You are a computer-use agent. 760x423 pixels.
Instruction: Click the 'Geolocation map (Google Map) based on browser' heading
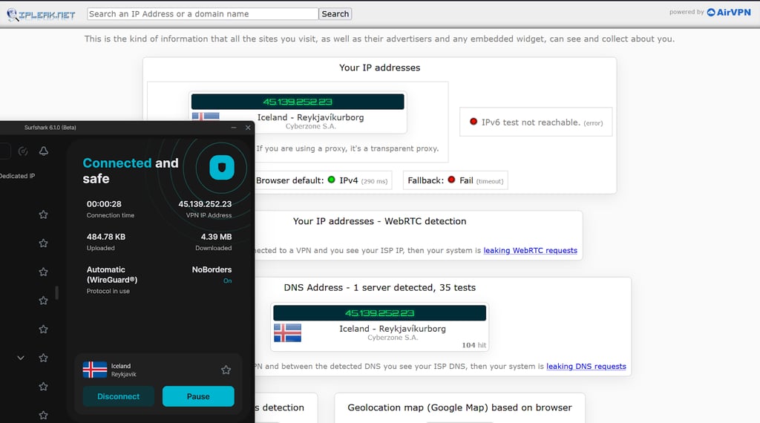point(459,407)
